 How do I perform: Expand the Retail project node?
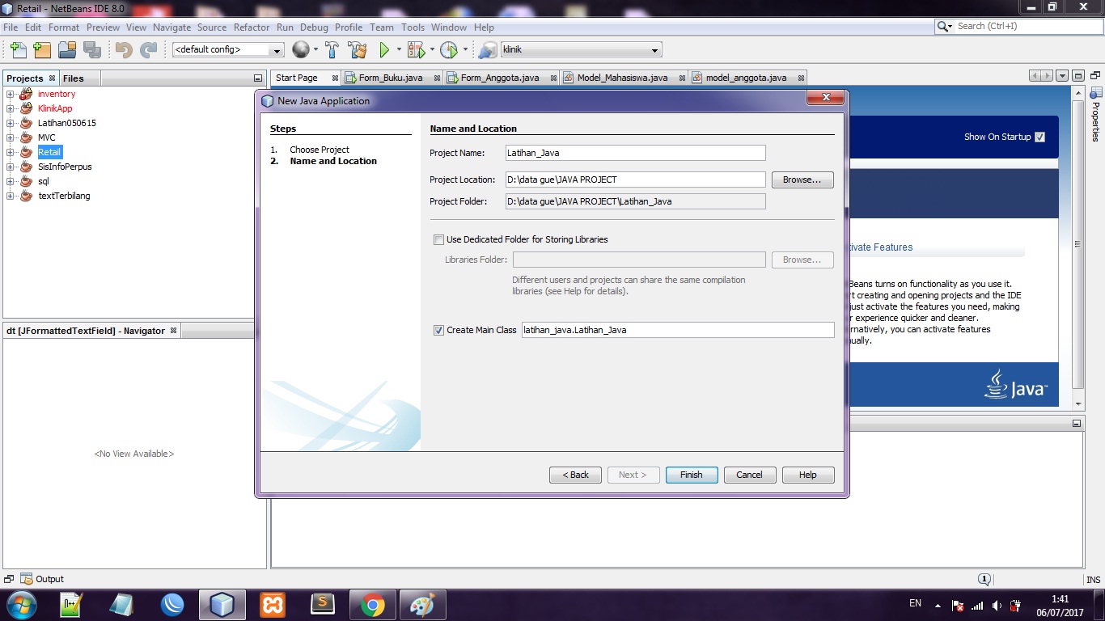point(11,152)
